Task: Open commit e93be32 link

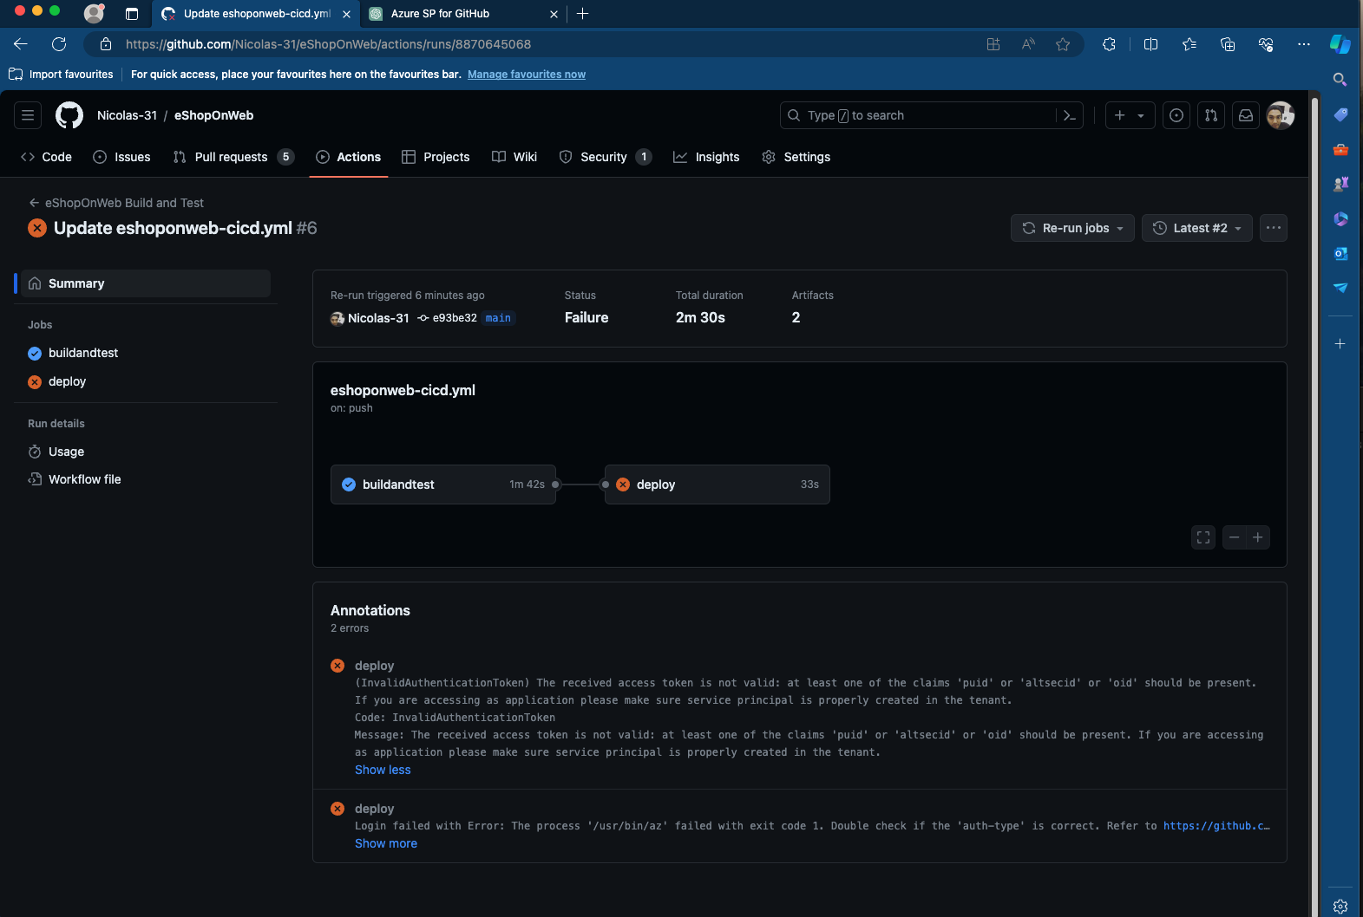Action: pos(455,318)
